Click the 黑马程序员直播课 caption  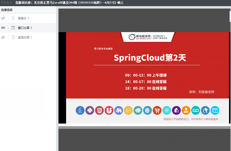103,49
